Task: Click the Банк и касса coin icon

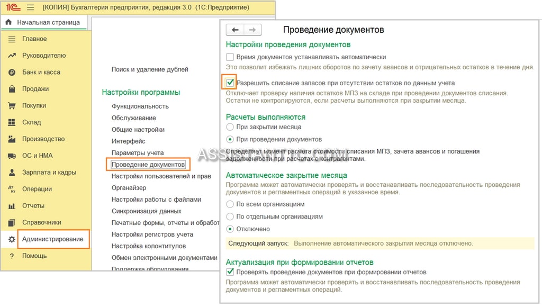Action: click(x=12, y=73)
